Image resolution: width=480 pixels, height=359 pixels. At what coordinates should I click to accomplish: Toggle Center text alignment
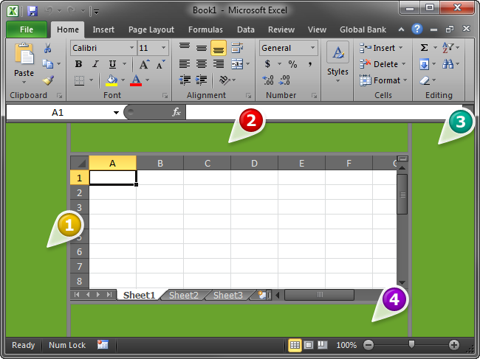tap(201, 64)
